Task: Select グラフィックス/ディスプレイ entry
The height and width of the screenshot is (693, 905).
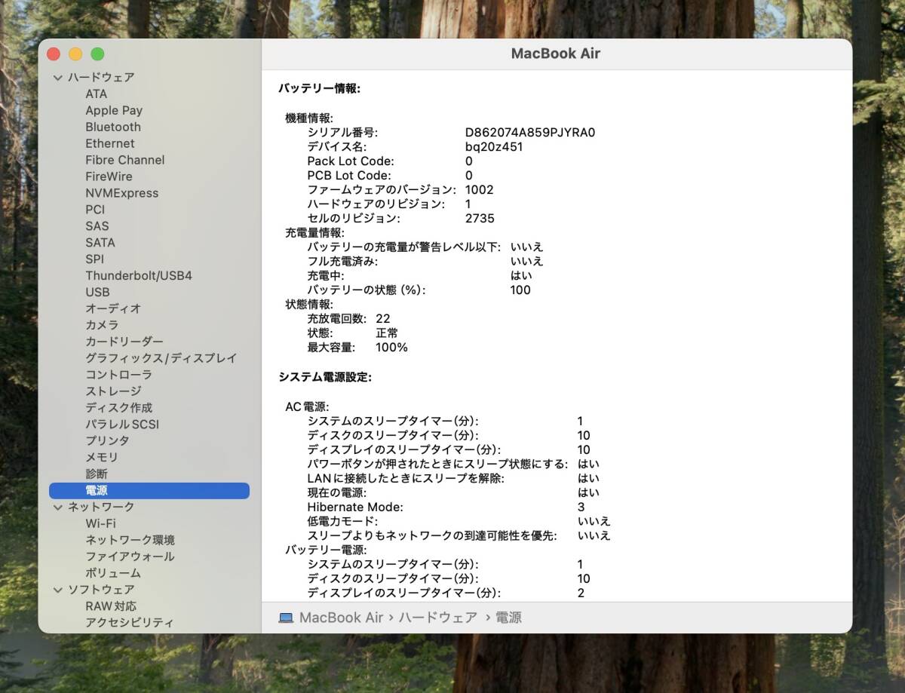Action: click(161, 358)
